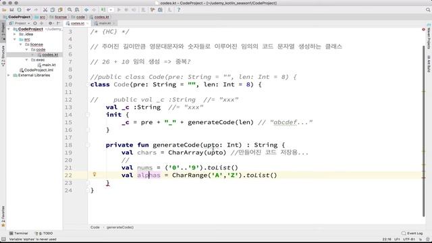Collapse the code package arrow
This screenshot has width=432, height=243.
[x=27, y=49]
